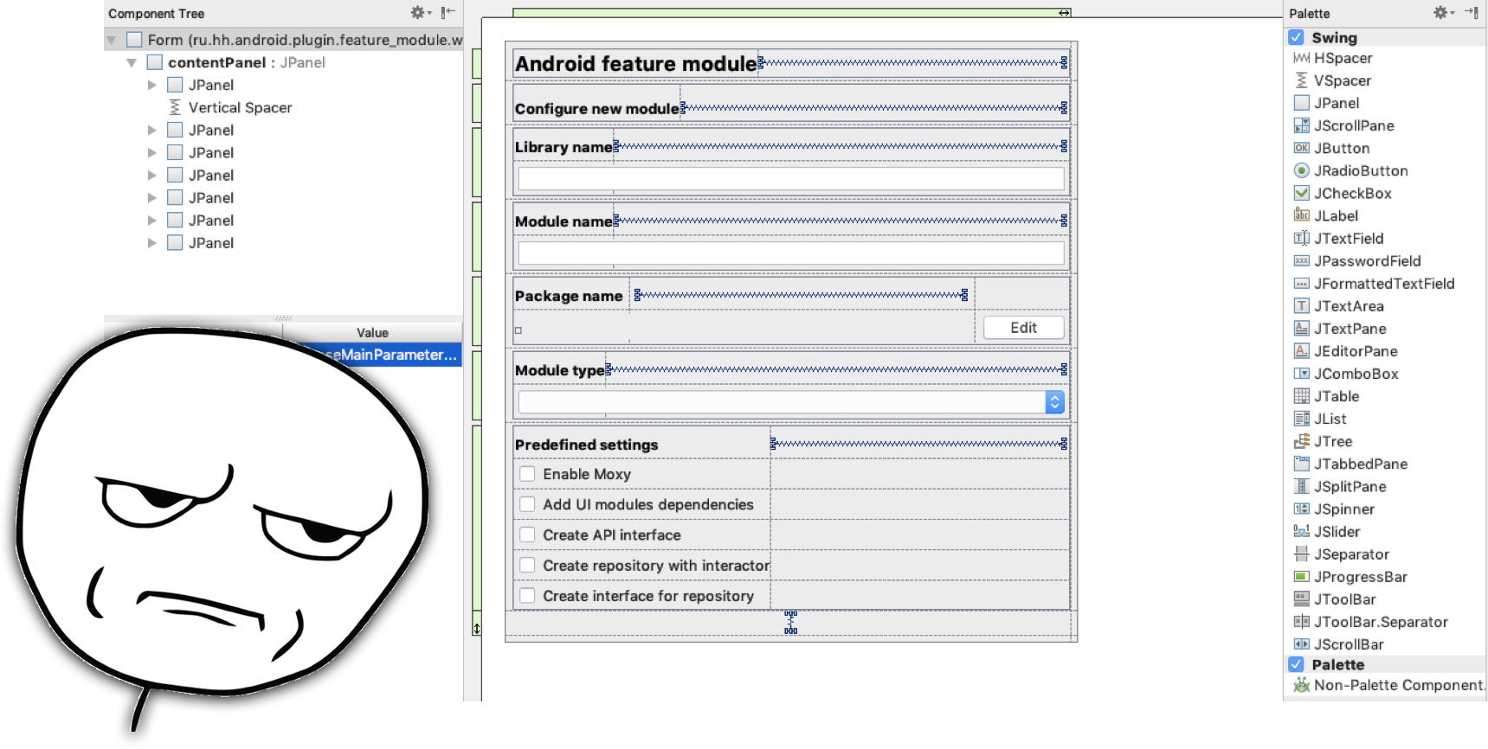The image size is (1488, 749).
Task: Pick JLabel from the Palette
Action: coord(1326,215)
